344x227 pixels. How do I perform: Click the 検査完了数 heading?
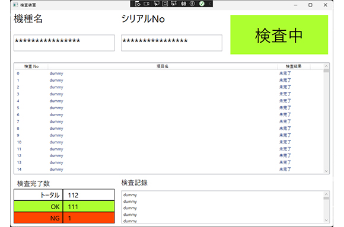pyautogui.click(x=33, y=184)
